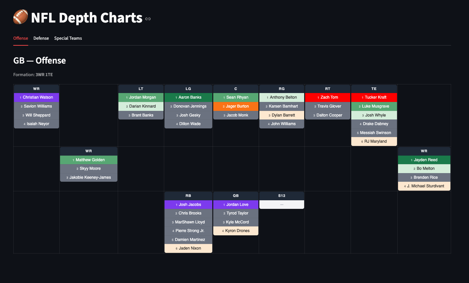This screenshot has height=283, width=469.
Task: Click Matthew Golden at WR
Action: [89, 160]
